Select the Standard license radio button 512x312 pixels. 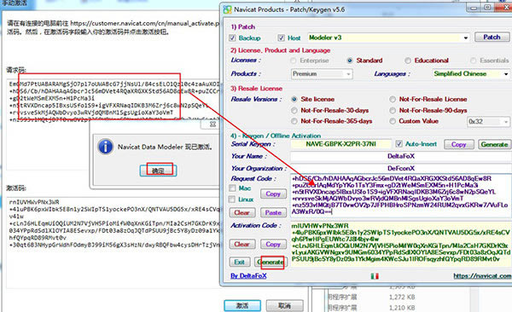(349, 61)
